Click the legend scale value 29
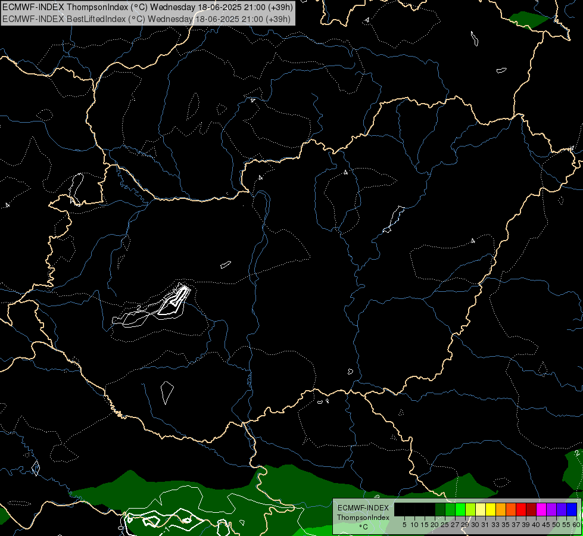 point(464,525)
